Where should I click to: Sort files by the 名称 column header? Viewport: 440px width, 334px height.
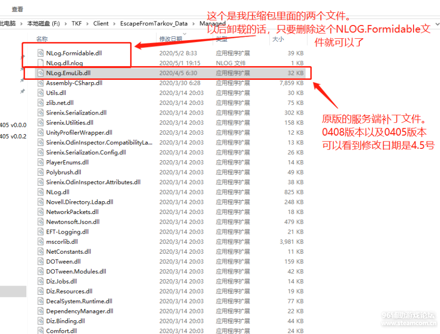click(42, 39)
